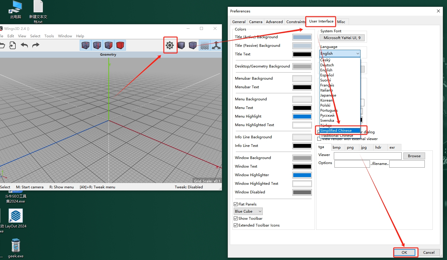This screenshot has height=260, width=447.
Task: Select face selection mode cube icon
Action: 109,45
